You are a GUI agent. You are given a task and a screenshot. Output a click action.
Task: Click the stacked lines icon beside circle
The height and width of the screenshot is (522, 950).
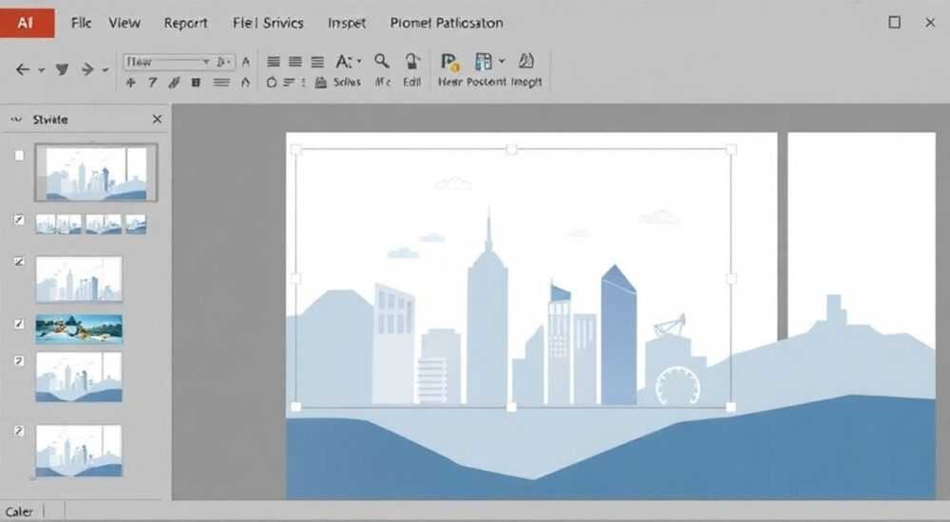click(x=289, y=83)
